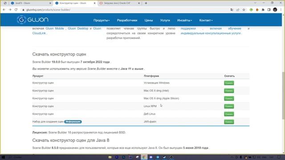This screenshot has height=160, width=285.
Task: Download the Mac OS X dmg (Intel) build
Action: click(x=229, y=91)
